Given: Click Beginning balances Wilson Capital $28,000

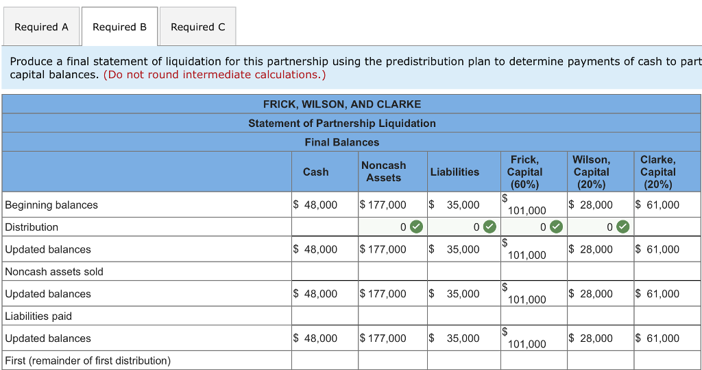Looking at the screenshot, I should coord(590,205).
